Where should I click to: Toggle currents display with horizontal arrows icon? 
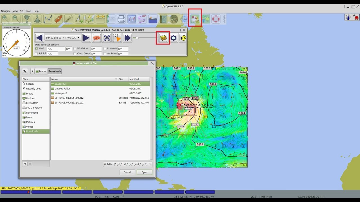[100, 19]
